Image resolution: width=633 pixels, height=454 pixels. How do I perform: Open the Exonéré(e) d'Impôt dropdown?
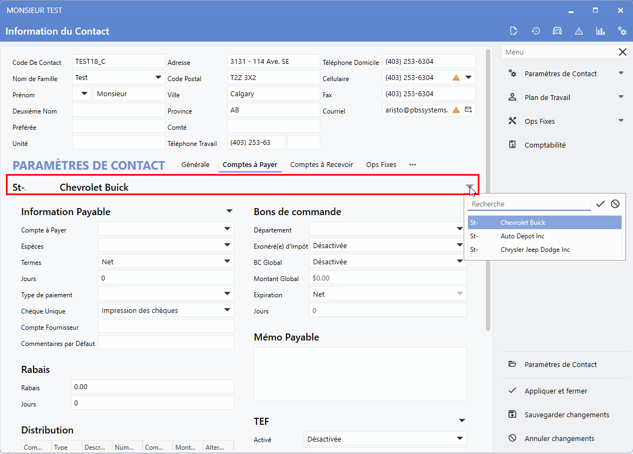[x=459, y=245]
